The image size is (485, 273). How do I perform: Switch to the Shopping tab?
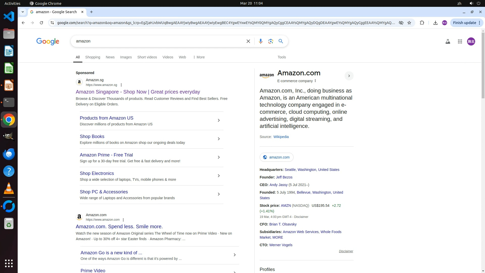click(x=92, y=57)
